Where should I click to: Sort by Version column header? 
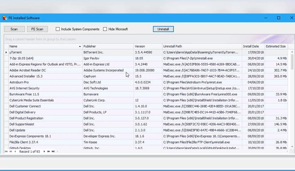(148, 46)
